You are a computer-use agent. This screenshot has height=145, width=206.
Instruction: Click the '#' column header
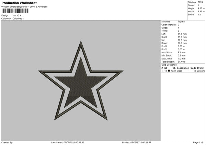coord(162,68)
